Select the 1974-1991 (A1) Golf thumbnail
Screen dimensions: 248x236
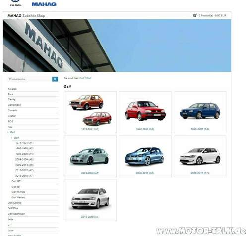pos(90,112)
